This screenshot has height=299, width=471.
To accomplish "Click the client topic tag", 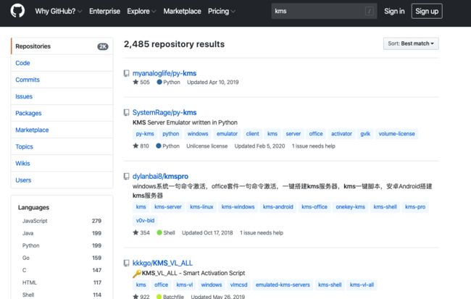I will coord(252,134).
